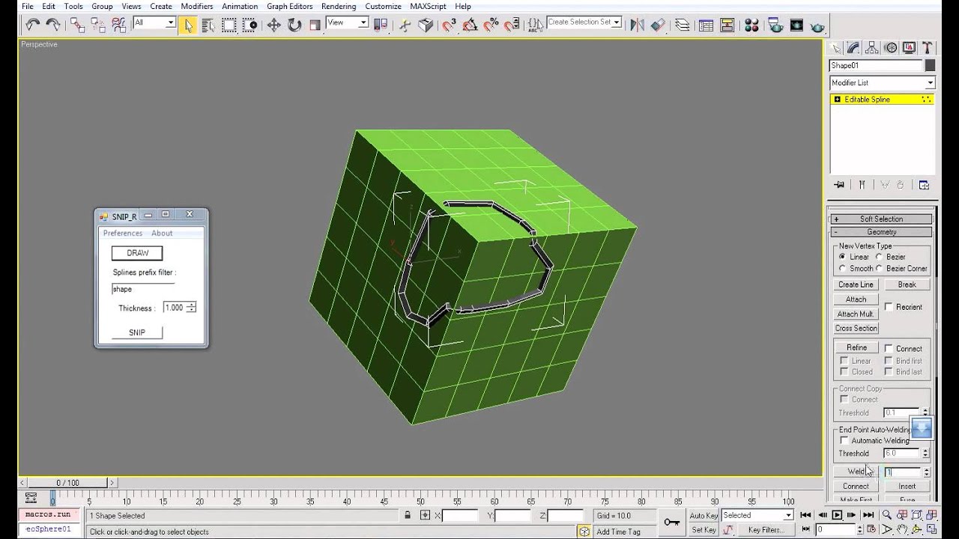Click the Undo arrow in the main toolbar
The height and width of the screenshot is (539, 959).
(x=32, y=25)
